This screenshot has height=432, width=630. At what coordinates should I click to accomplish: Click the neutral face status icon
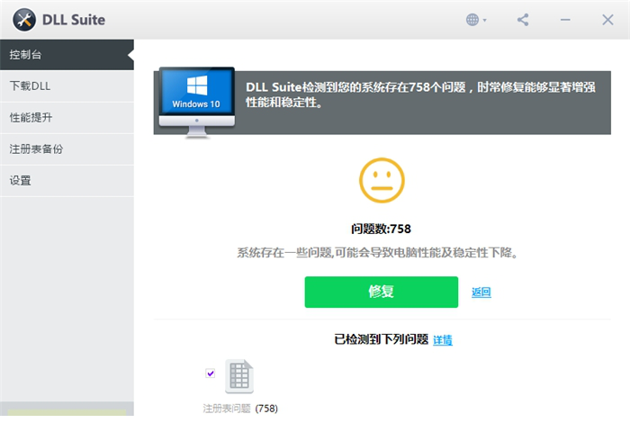pos(382,180)
